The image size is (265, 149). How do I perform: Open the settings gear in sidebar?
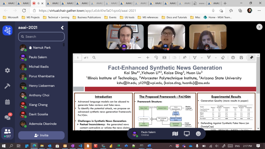click(x=8, y=70)
